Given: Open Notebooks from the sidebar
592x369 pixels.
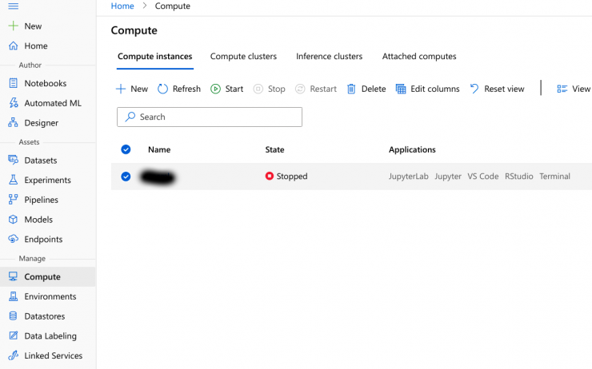Looking at the screenshot, I should tap(45, 83).
